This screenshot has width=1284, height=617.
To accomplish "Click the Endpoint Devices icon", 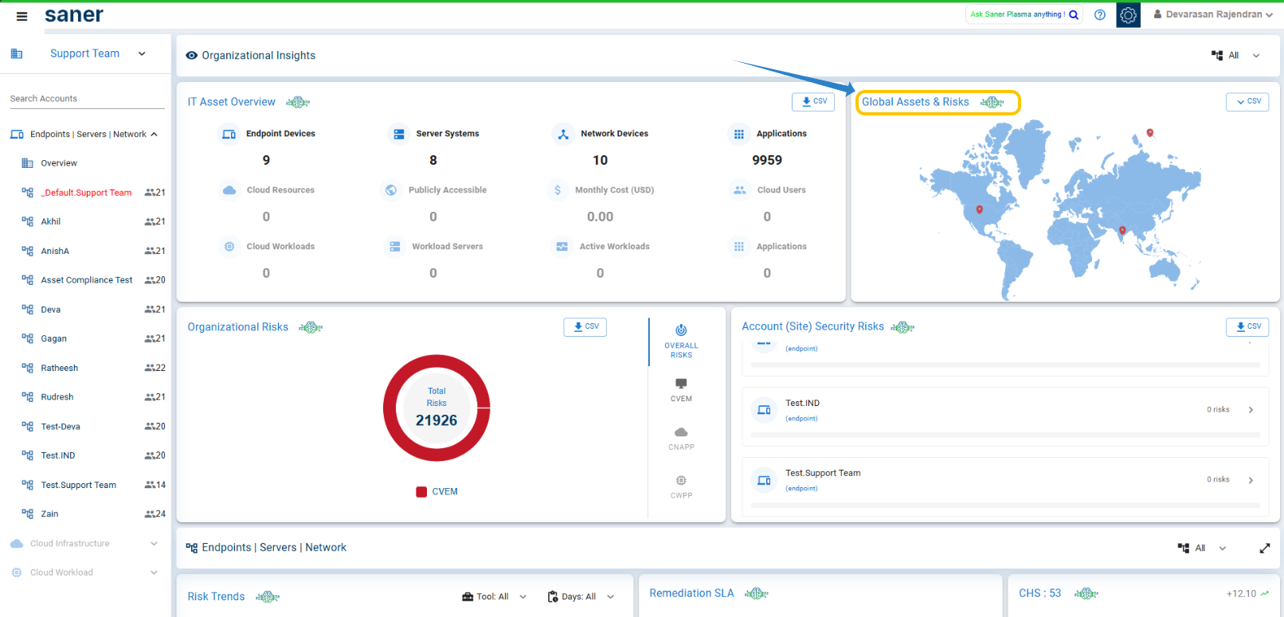I will click(229, 134).
